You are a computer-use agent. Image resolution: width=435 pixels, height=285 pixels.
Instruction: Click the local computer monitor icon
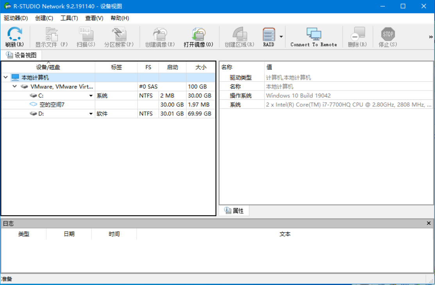15,78
